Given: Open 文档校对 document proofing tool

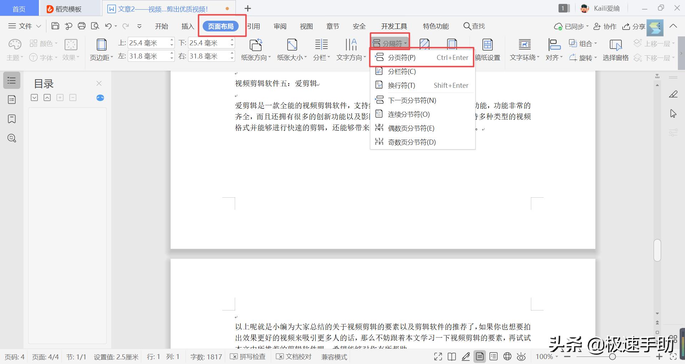Looking at the screenshot, I should coord(294,357).
